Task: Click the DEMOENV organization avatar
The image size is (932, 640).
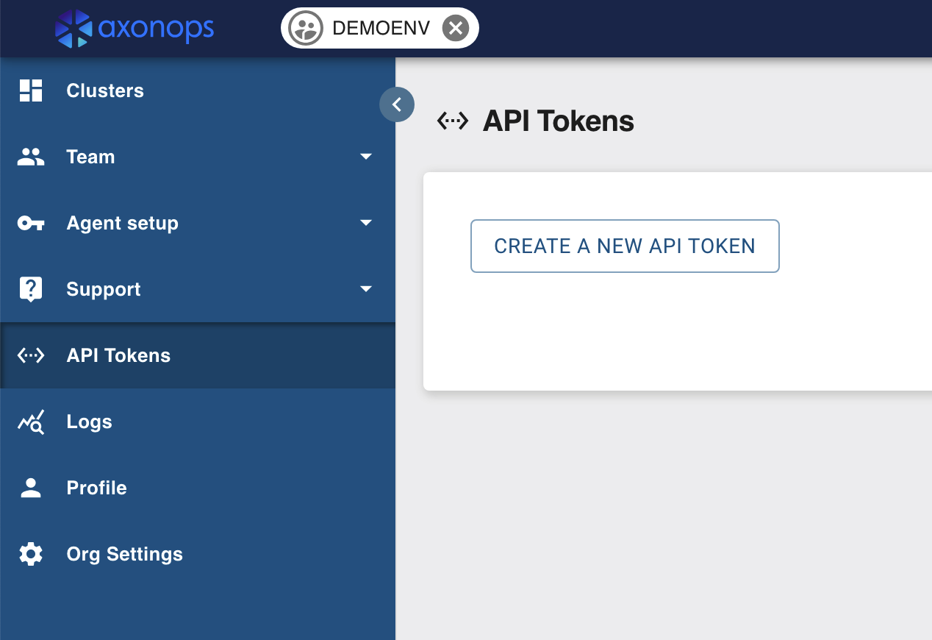Action: click(x=305, y=28)
